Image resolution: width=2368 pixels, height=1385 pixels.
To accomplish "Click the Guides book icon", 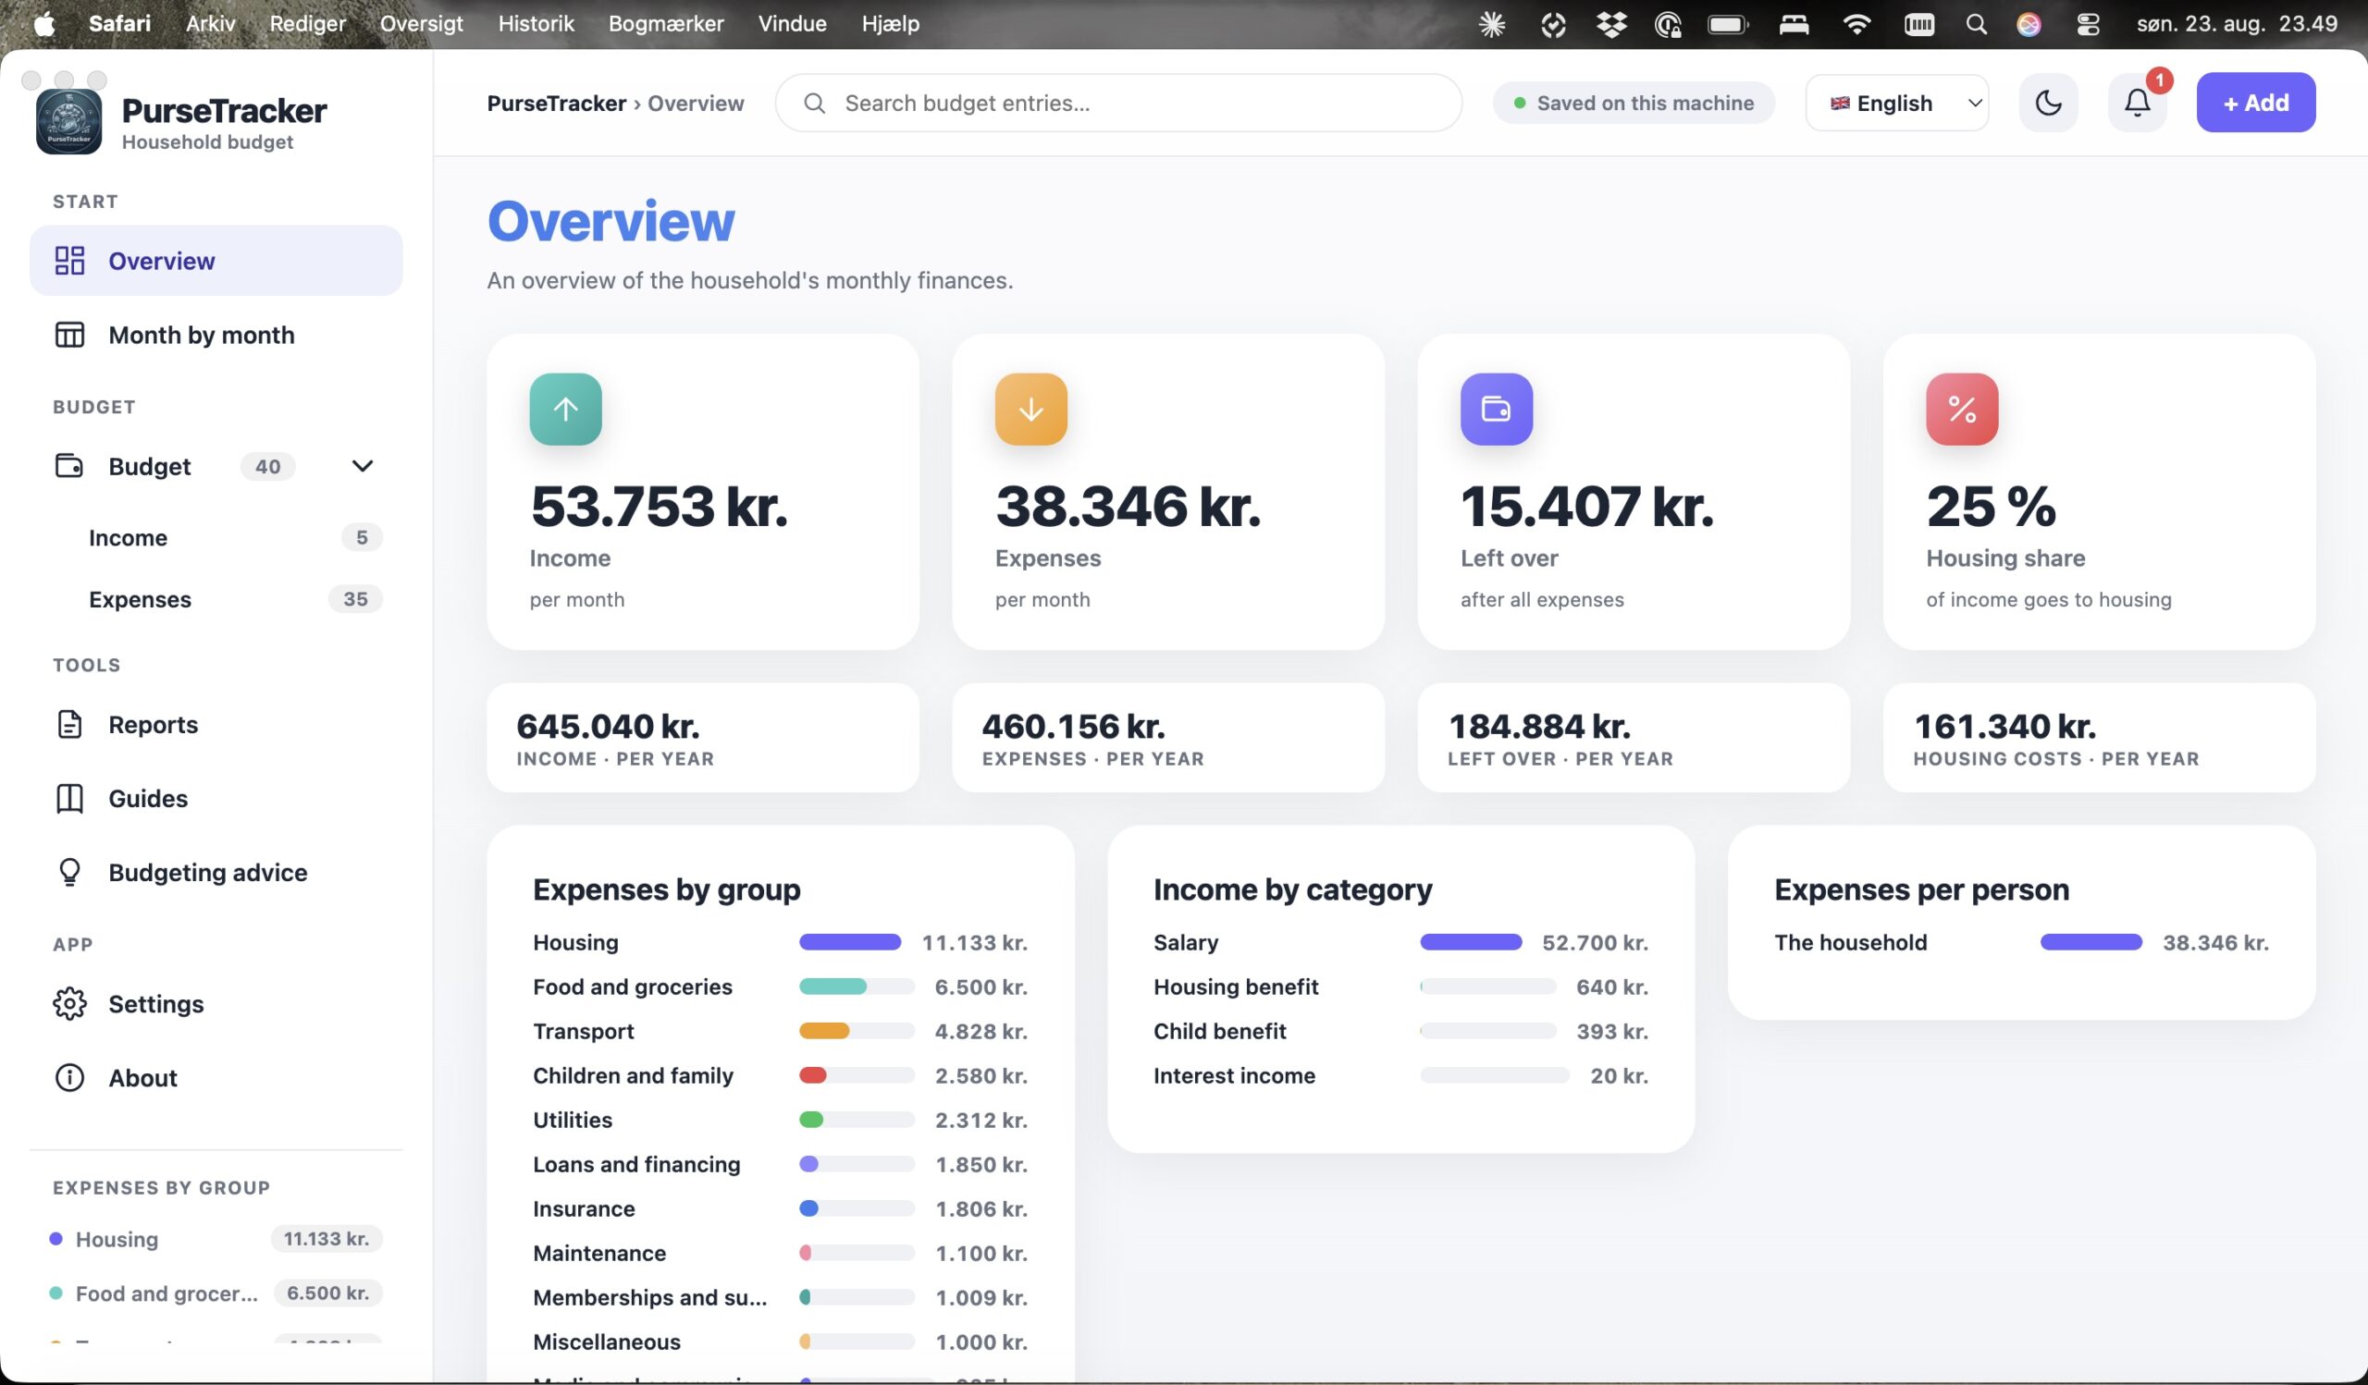I will (69, 798).
